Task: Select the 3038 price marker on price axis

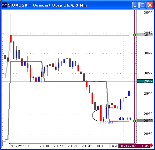Action: tap(145, 34)
